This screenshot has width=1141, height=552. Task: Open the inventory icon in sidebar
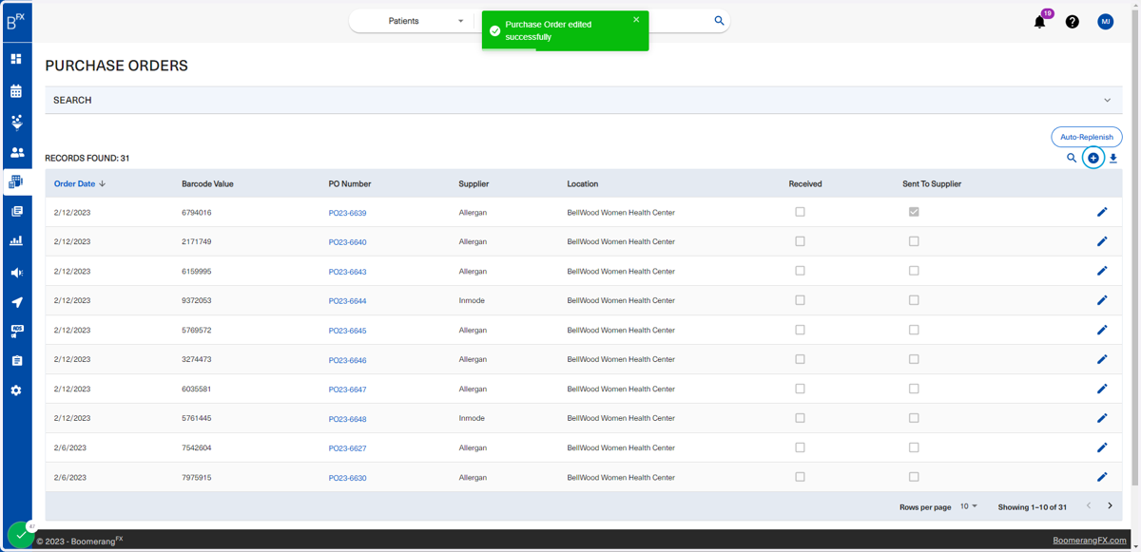pos(16,181)
